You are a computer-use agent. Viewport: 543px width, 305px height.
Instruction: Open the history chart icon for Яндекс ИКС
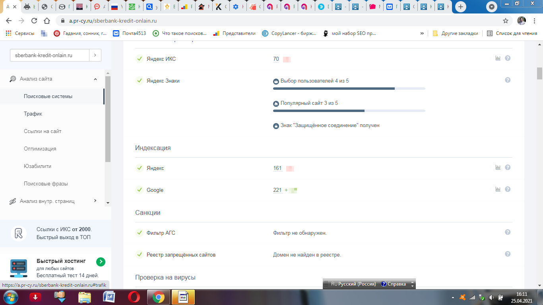[498, 58]
